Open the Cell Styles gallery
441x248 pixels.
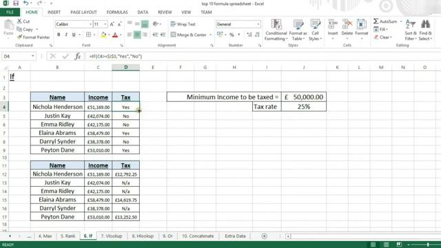click(x=316, y=30)
